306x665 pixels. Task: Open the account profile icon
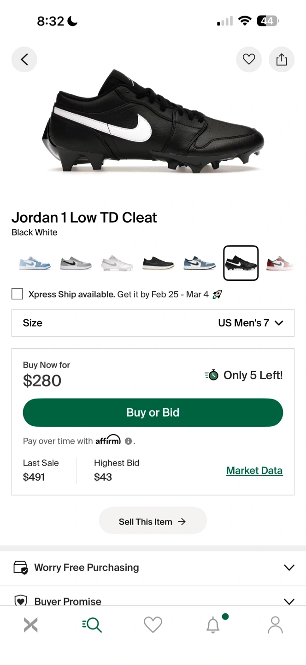pyautogui.click(x=275, y=625)
